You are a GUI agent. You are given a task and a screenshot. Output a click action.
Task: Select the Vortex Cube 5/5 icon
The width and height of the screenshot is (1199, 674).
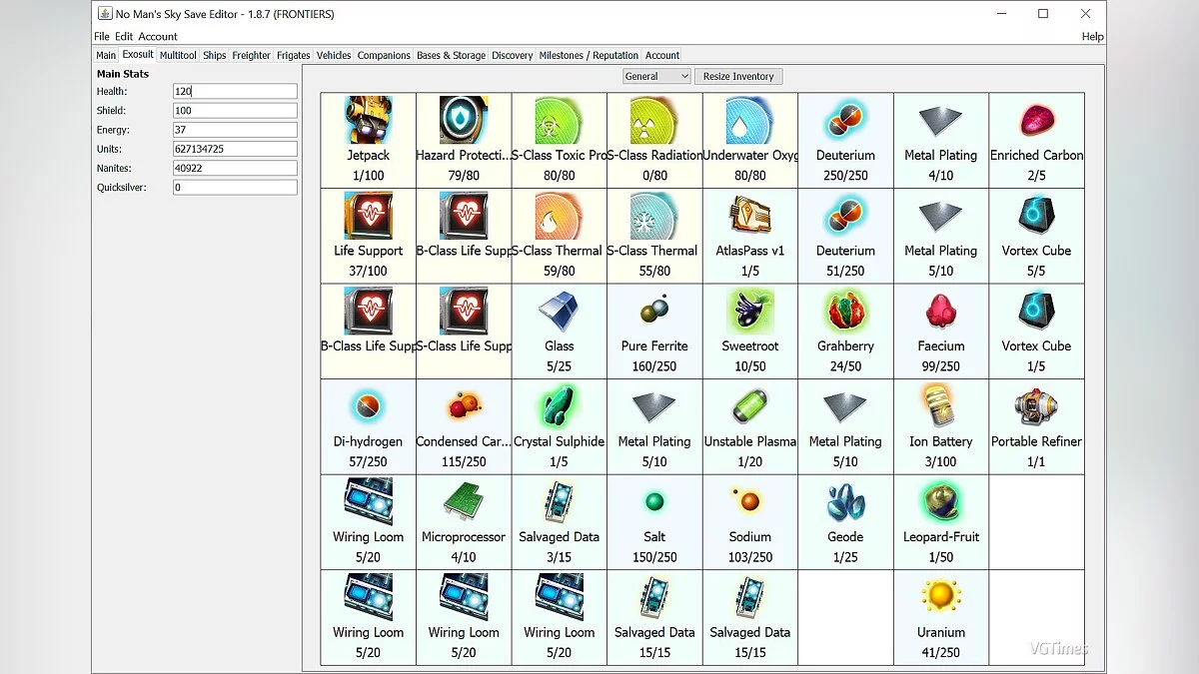1036,216
